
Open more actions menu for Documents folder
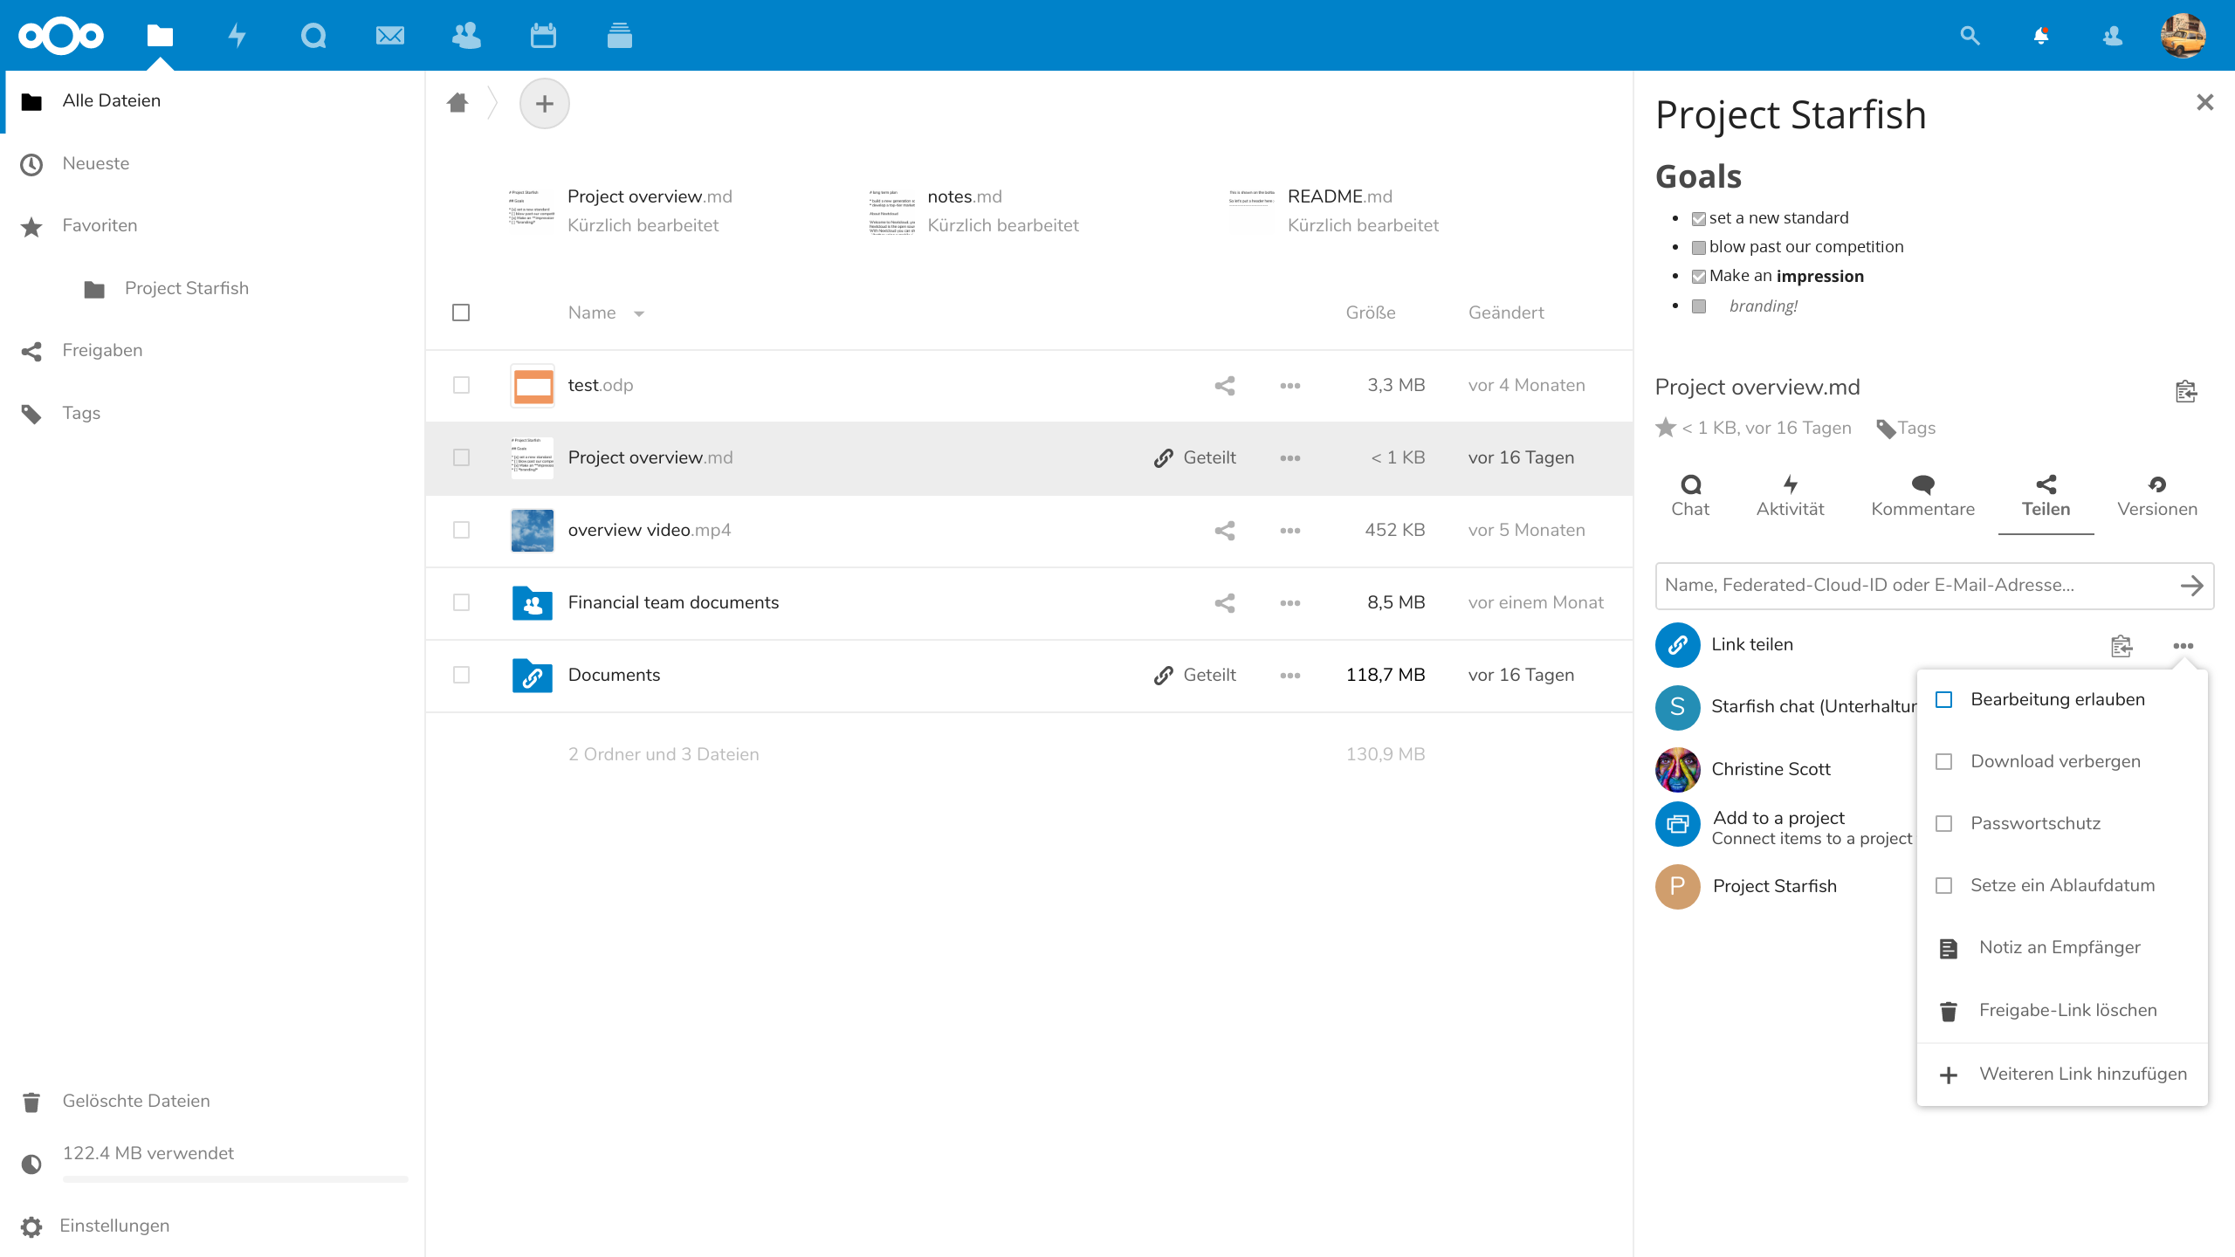coord(1290,676)
